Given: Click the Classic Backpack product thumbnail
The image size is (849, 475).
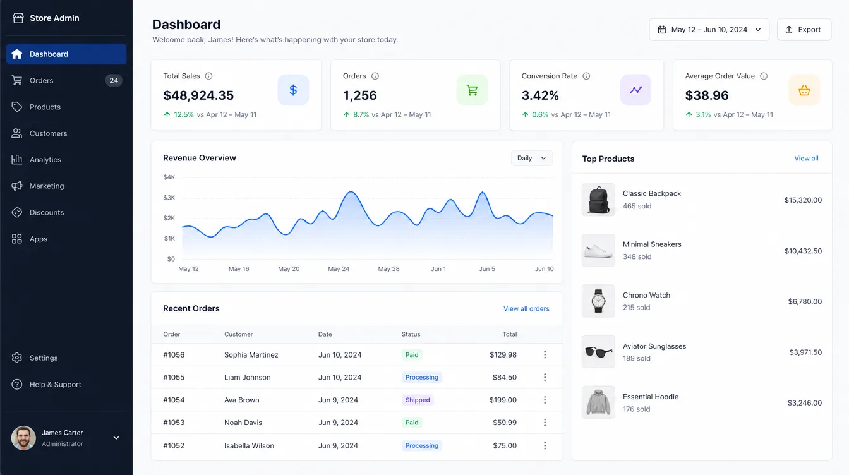Looking at the screenshot, I should tap(598, 200).
